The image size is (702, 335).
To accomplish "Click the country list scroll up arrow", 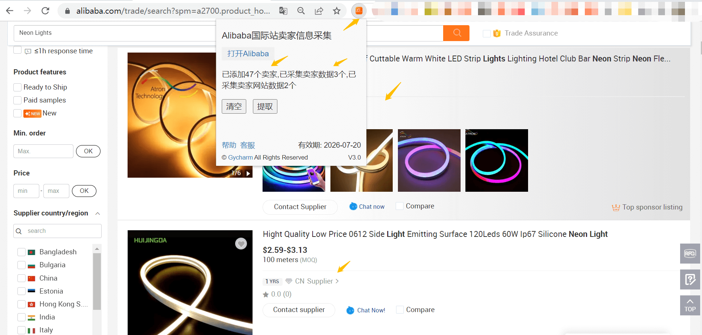I will click(x=97, y=249).
